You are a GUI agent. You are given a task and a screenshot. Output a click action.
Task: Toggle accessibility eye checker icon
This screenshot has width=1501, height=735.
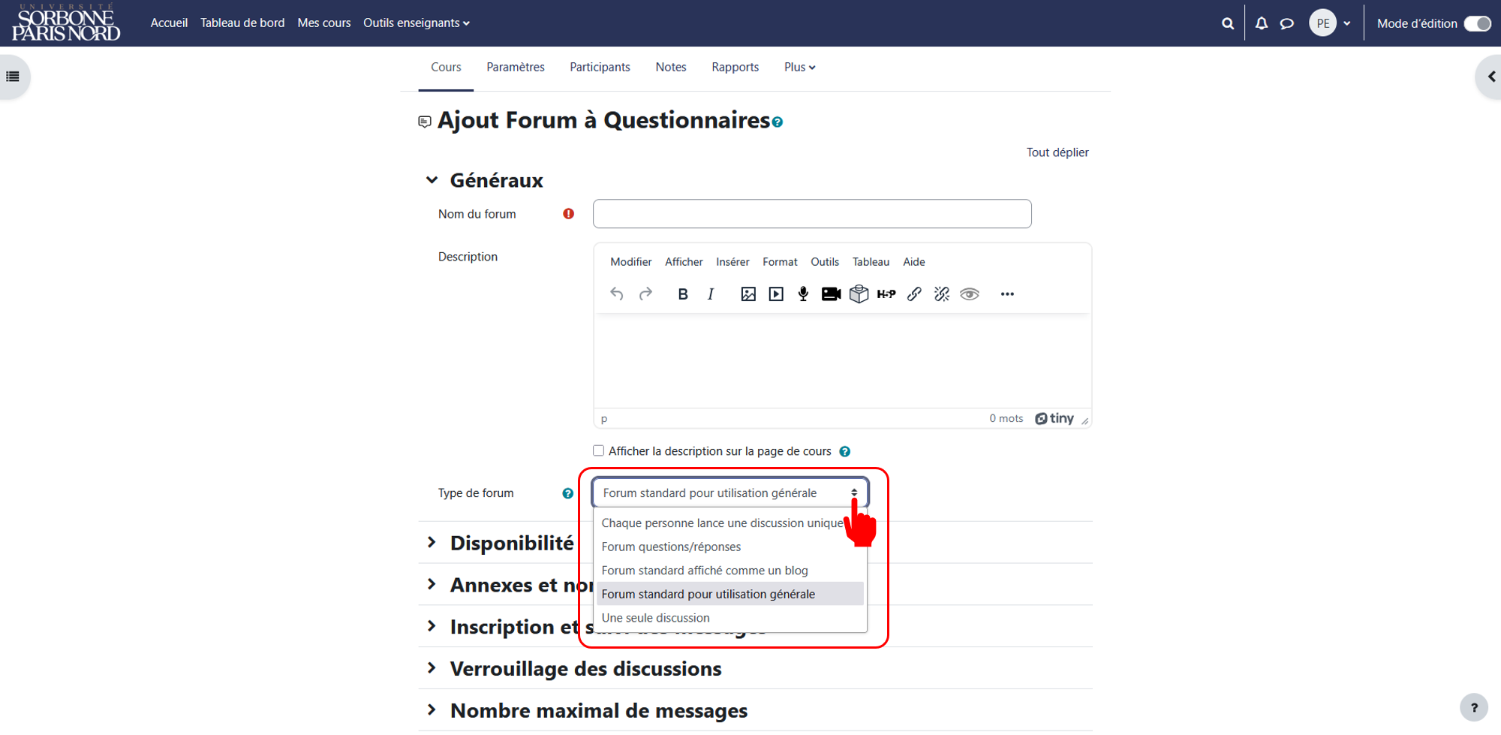pyautogui.click(x=970, y=294)
